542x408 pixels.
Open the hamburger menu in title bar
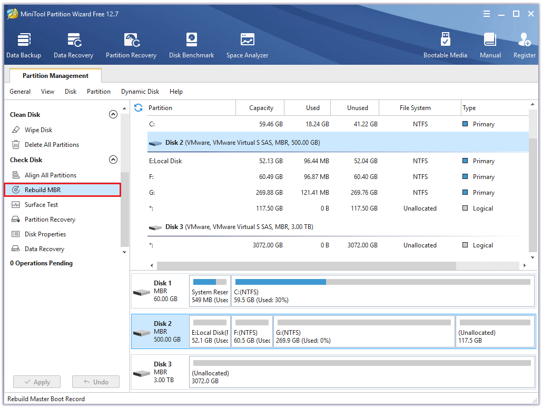click(487, 14)
